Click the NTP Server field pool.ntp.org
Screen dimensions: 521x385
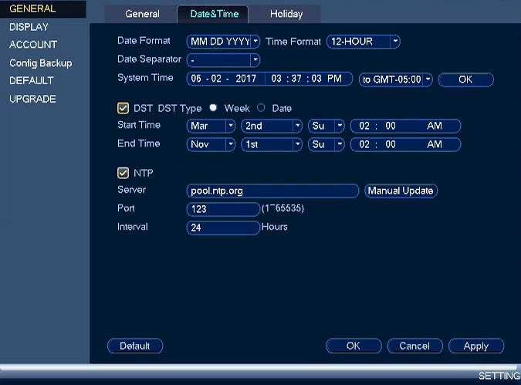coord(272,191)
